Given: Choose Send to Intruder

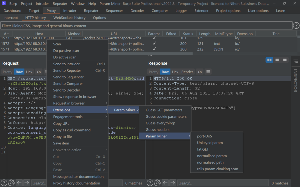Looking at the screenshot, I should click(77, 64).
